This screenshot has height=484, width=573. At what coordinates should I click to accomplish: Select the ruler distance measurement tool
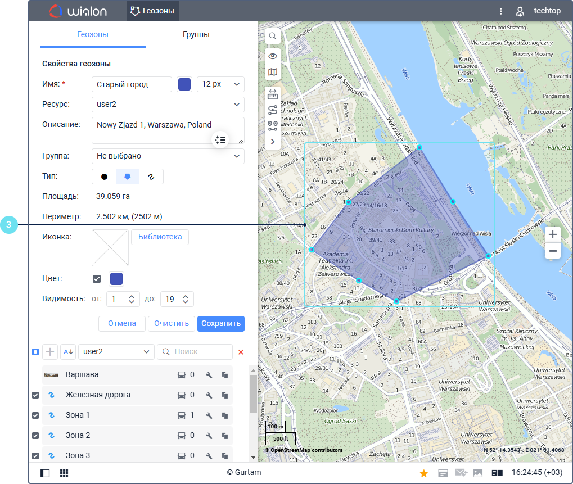273,94
